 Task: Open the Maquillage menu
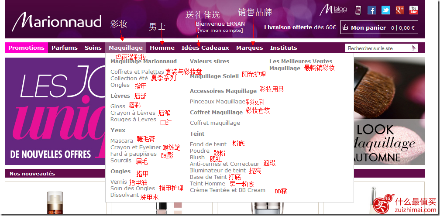pos(126,48)
